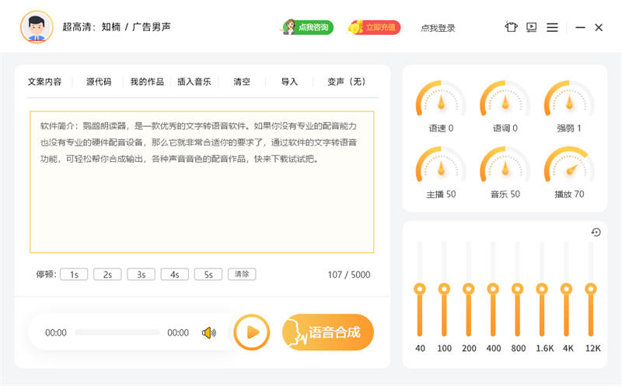Reset equalizer with the restore icon

tap(596, 232)
